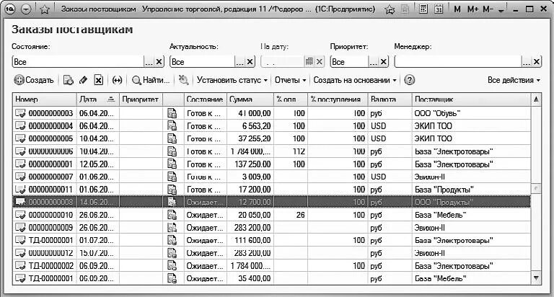Open the calculator icon in title bar
Screen dimensions: 554x297
(x=423, y=9)
